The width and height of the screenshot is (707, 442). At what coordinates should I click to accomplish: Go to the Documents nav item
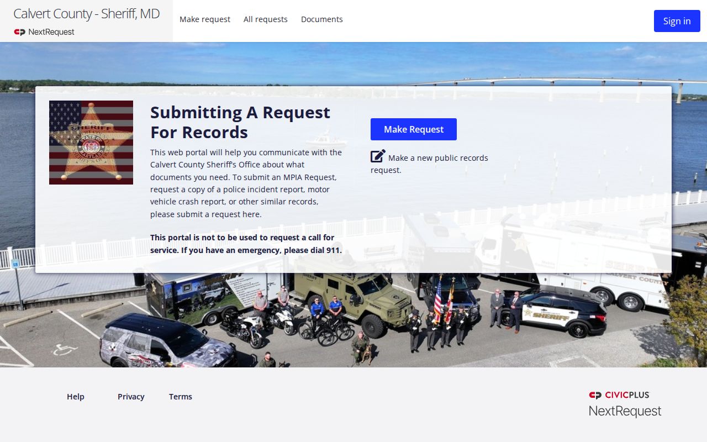point(322,19)
